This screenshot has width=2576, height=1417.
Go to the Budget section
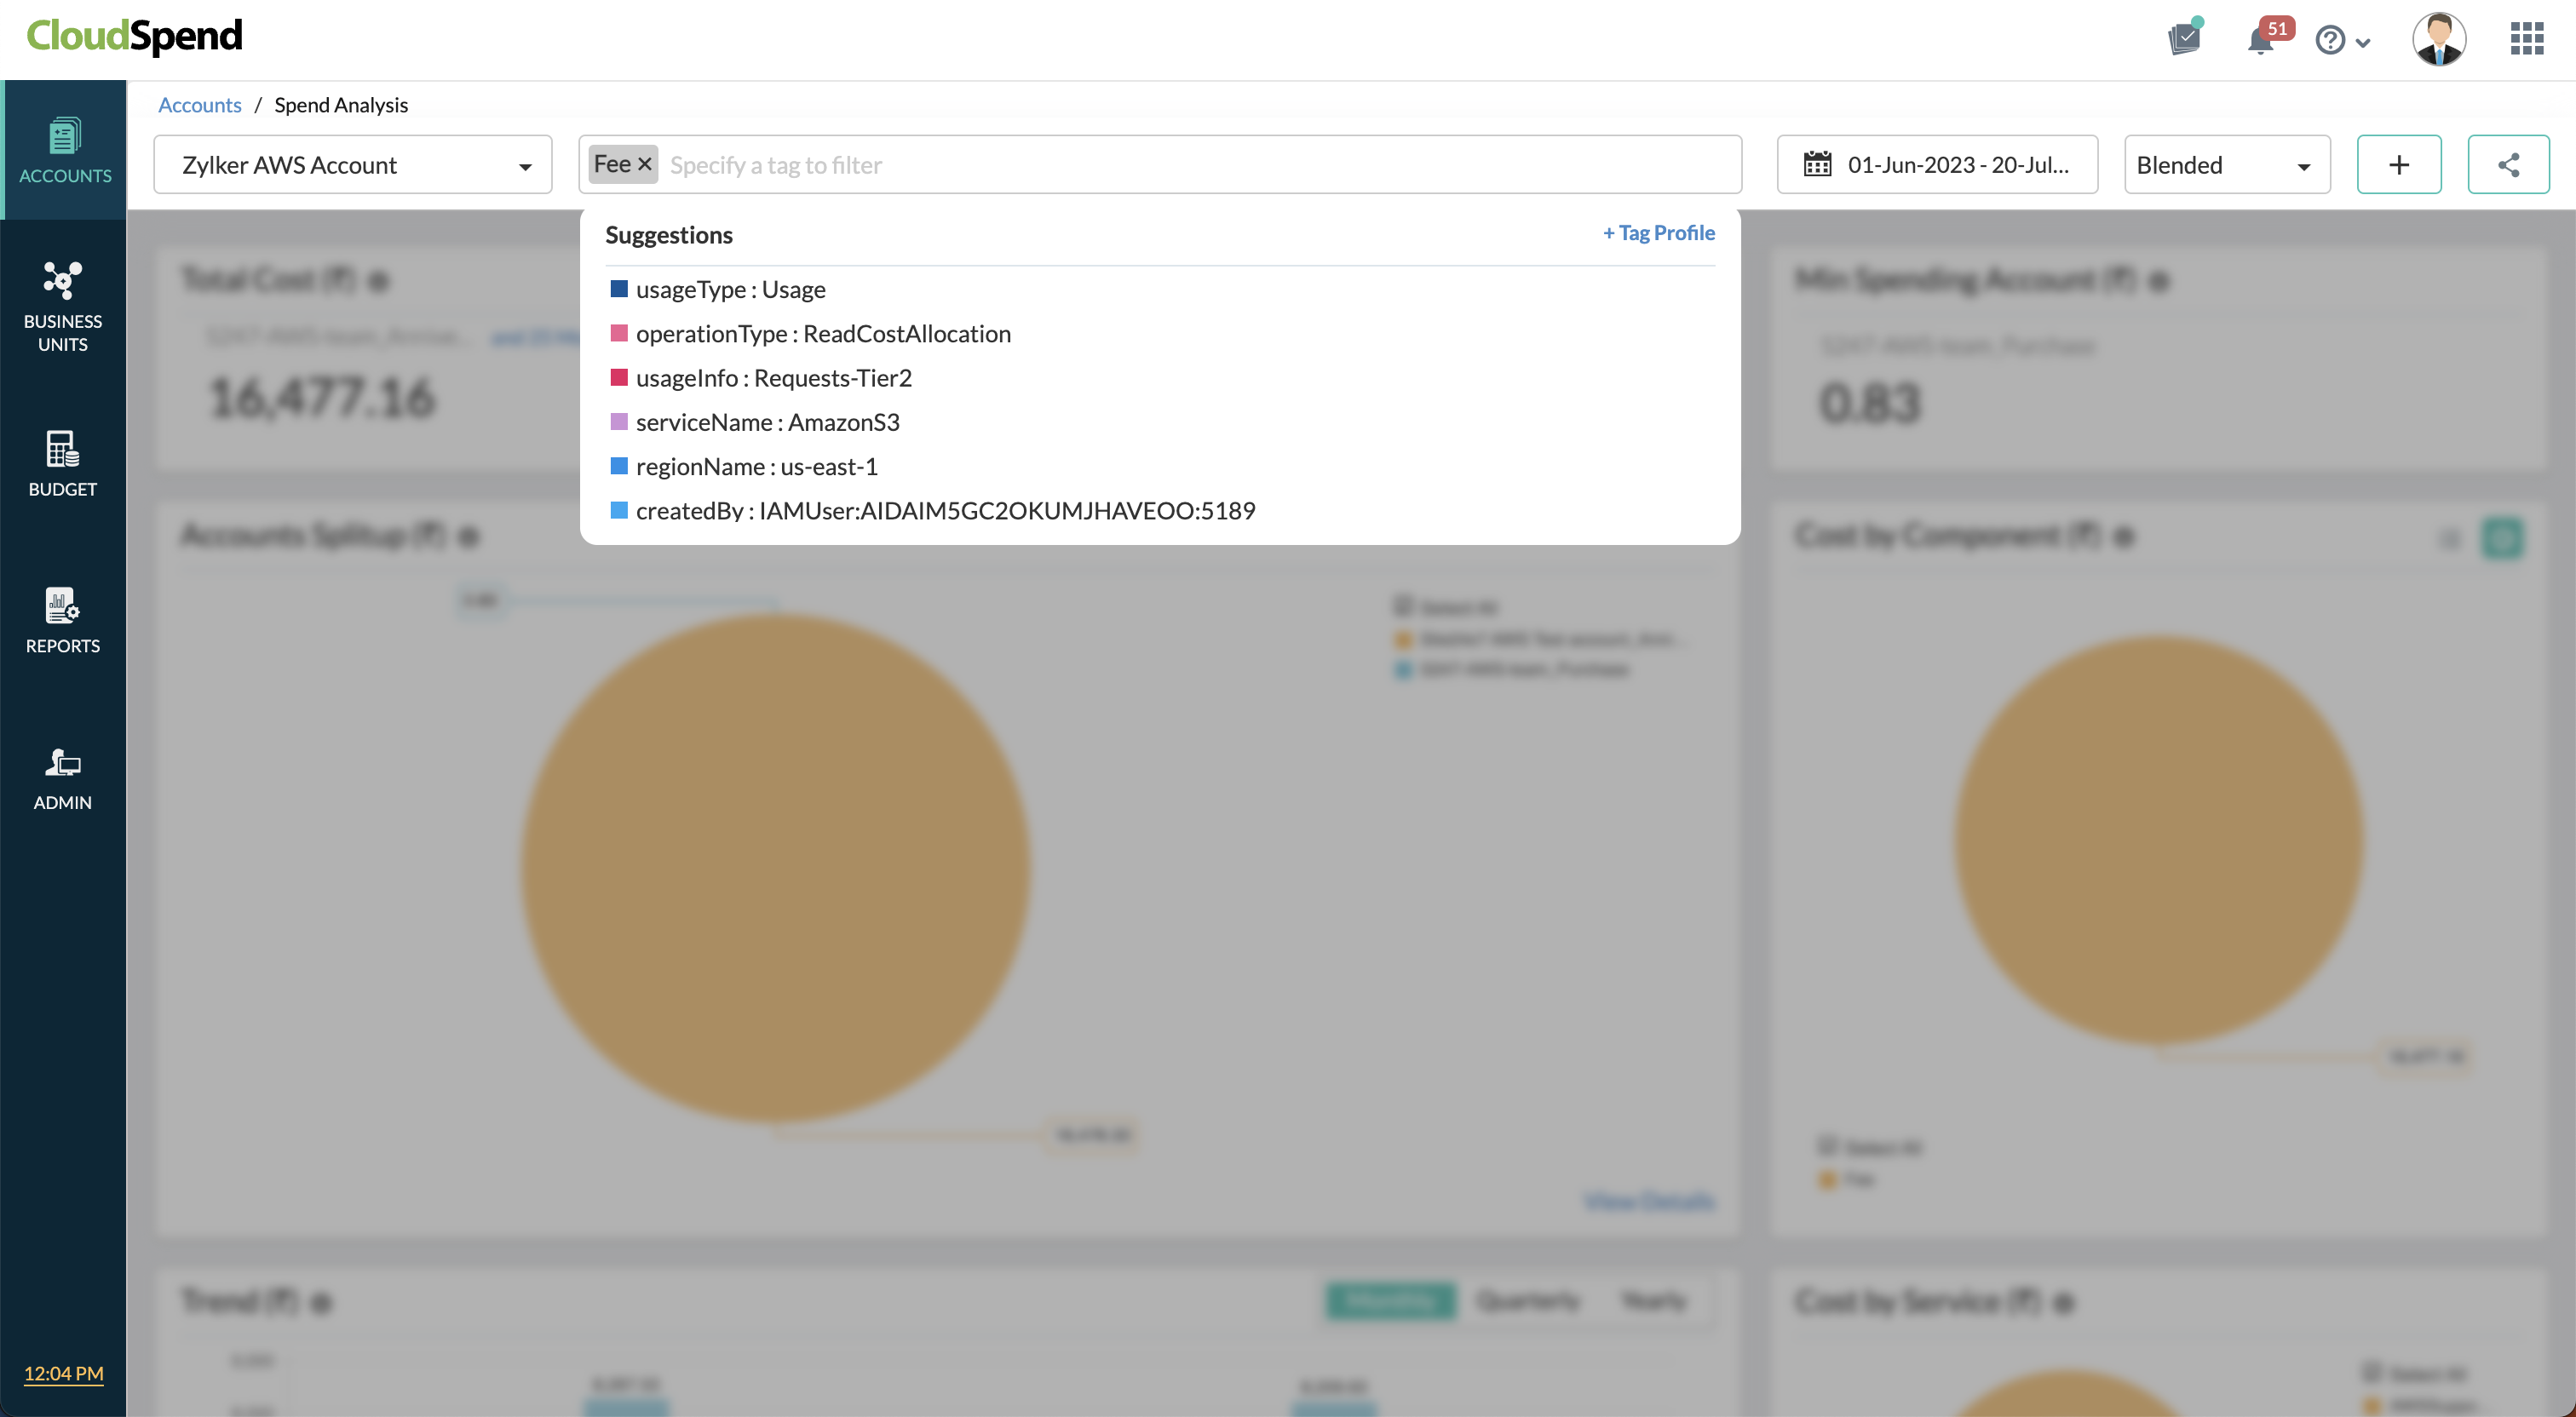pos(63,463)
